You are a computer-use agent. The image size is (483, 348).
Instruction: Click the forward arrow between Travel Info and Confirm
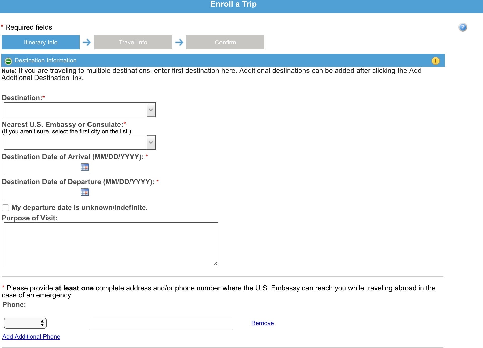pos(179,42)
